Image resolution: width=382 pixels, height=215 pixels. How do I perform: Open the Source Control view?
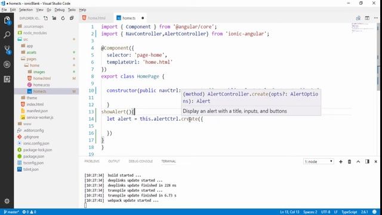(7, 50)
